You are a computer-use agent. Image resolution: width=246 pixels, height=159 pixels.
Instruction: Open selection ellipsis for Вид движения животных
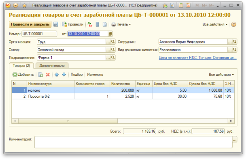click(x=230, y=50)
